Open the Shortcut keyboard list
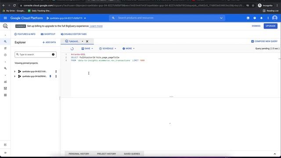This screenshot has height=158, width=281. (x=48, y=34)
